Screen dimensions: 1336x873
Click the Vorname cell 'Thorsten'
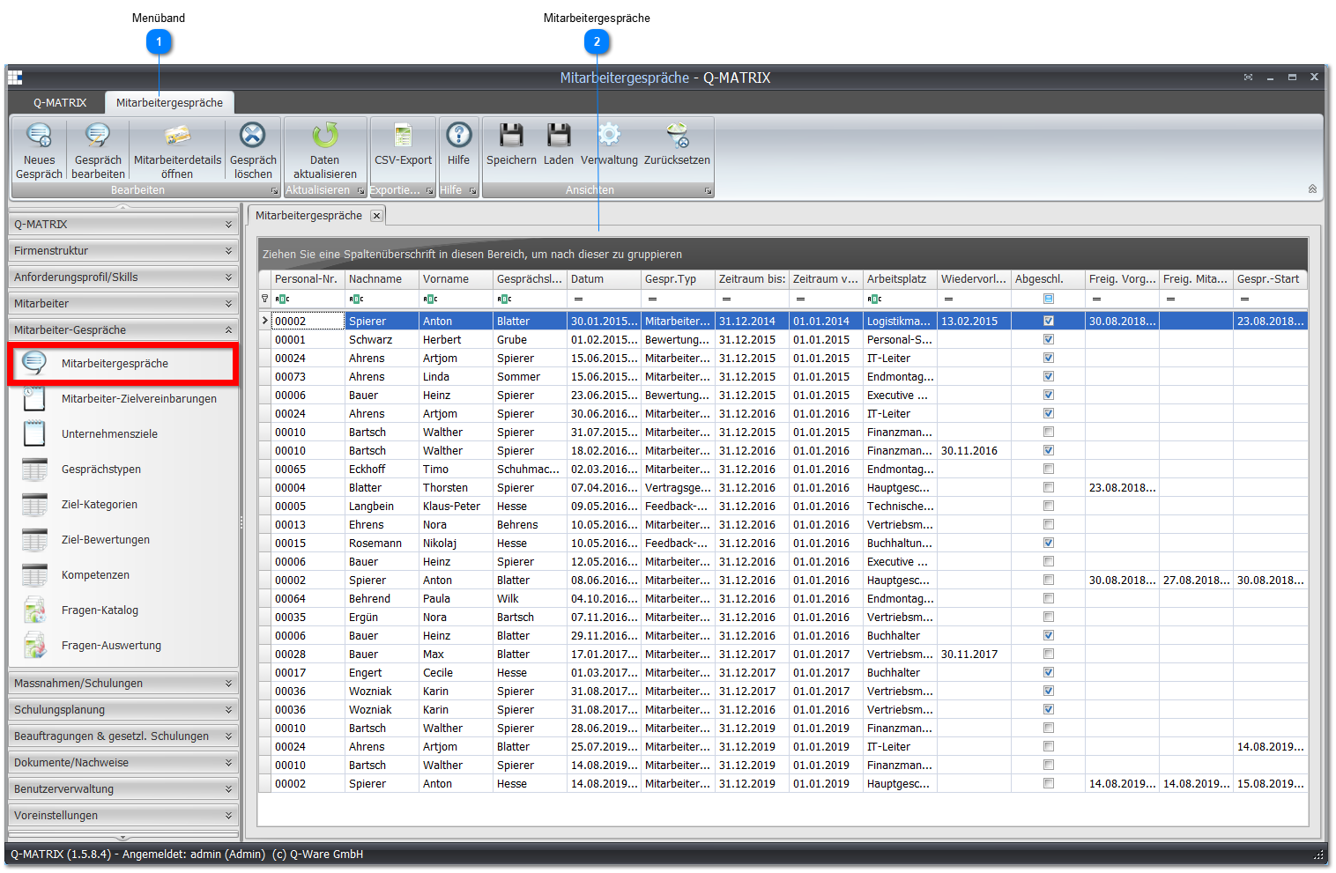(x=456, y=488)
